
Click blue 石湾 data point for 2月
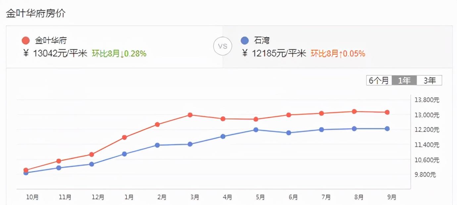click(157, 145)
